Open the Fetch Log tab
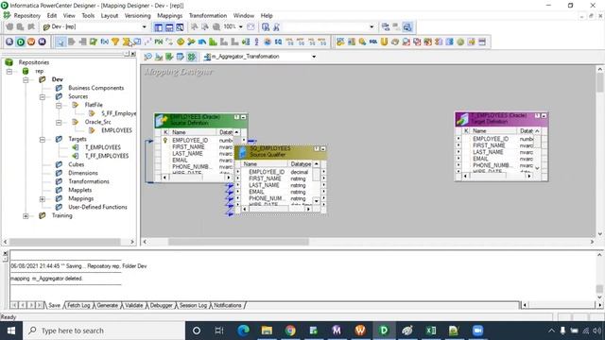This screenshot has width=605, height=340. click(x=78, y=305)
